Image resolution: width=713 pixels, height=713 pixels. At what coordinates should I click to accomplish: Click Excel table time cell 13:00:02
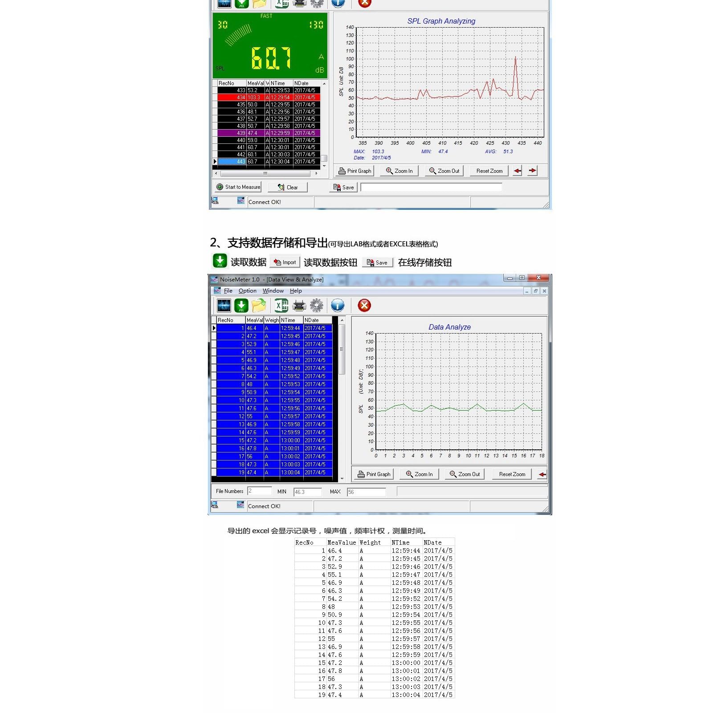coord(406,679)
